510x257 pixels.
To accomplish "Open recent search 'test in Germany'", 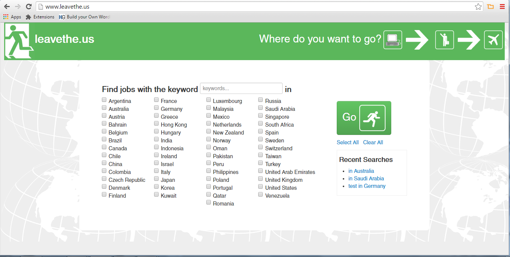I will click(367, 186).
